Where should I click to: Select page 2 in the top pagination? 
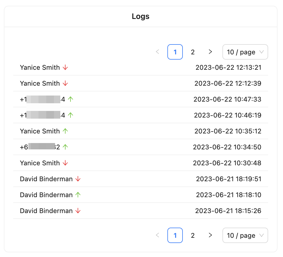(x=193, y=52)
